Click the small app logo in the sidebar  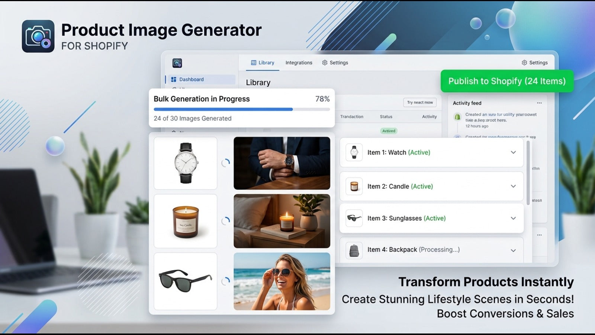coord(177,63)
